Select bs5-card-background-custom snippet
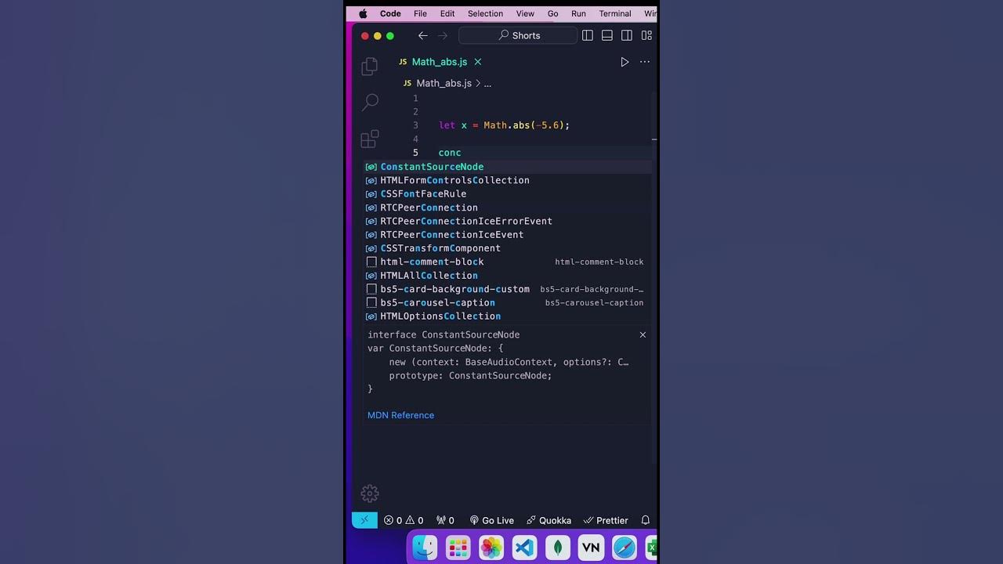This screenshot has height=564, width=1003. [x=508, y=289]
